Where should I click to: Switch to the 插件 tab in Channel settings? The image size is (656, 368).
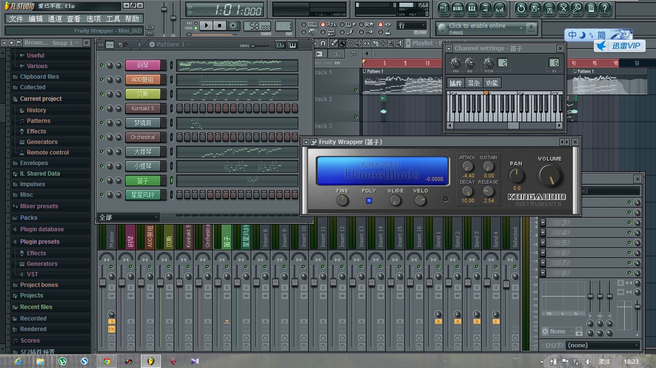455,83
